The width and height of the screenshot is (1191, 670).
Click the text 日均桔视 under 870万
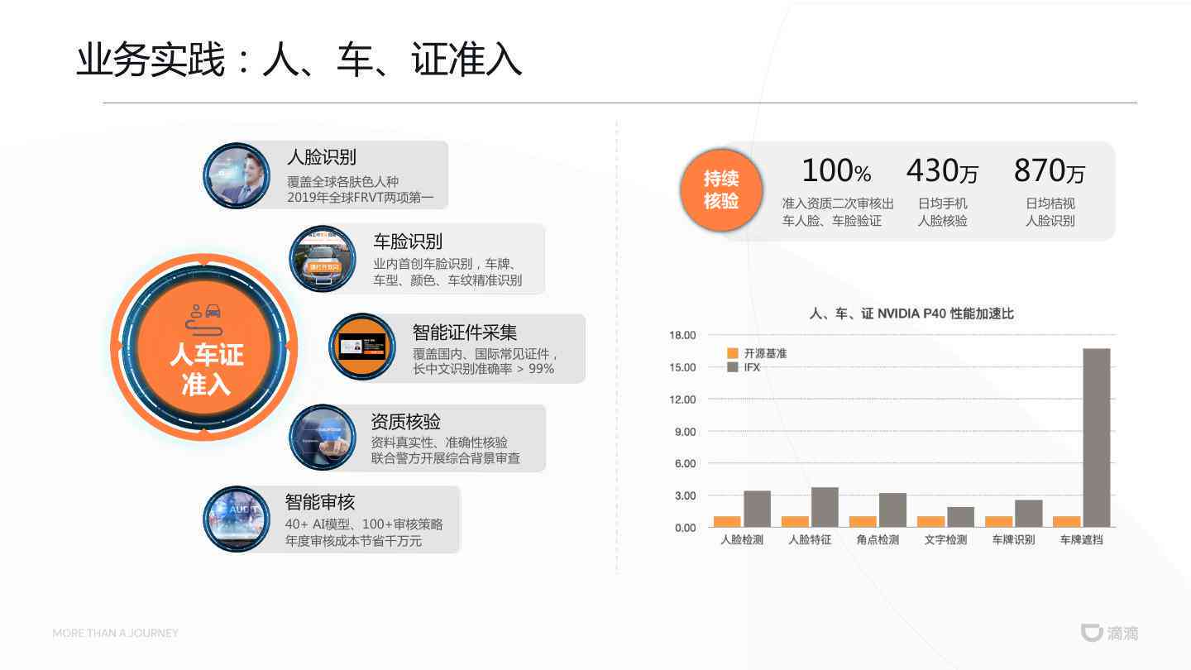pos(1050,203)
